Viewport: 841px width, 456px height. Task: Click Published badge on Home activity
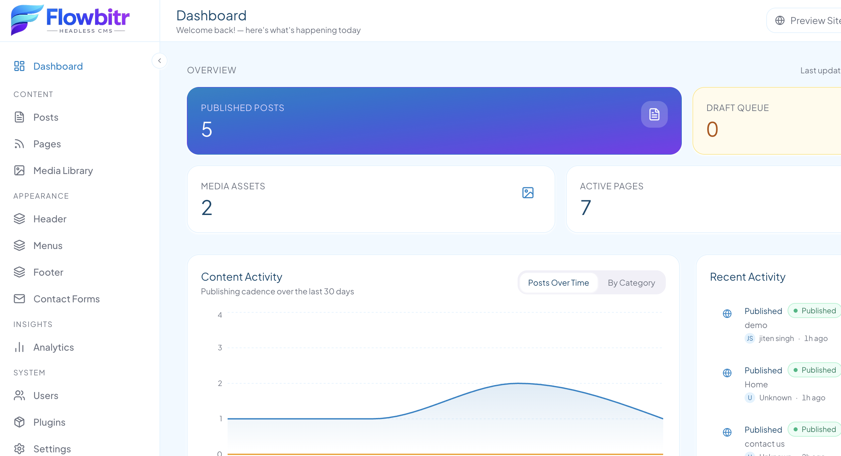tap(815, 370)
